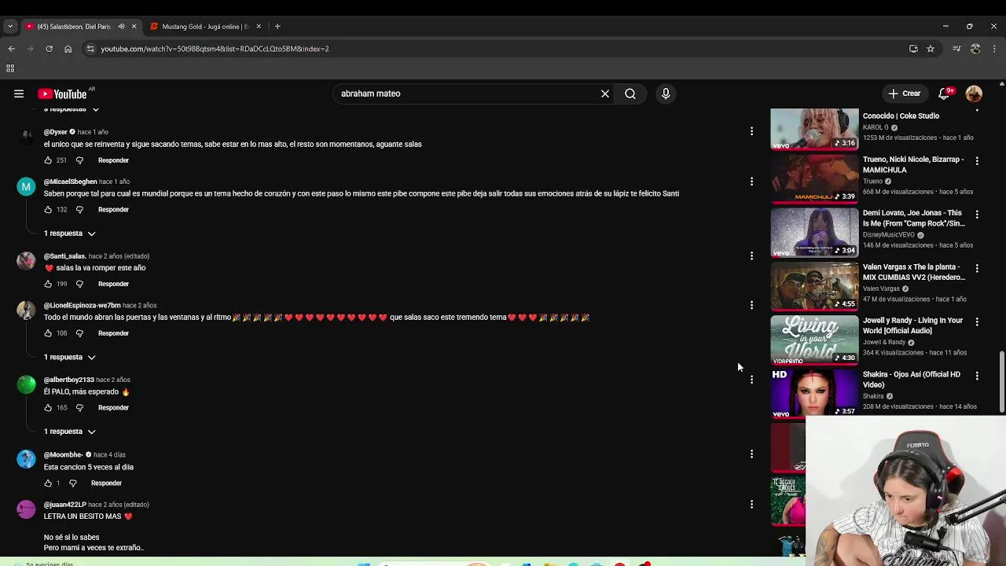This screenshot has width=1006, height=566.
Task: Open the @juaan422LP channel link
Action: [x=64, y=505]
